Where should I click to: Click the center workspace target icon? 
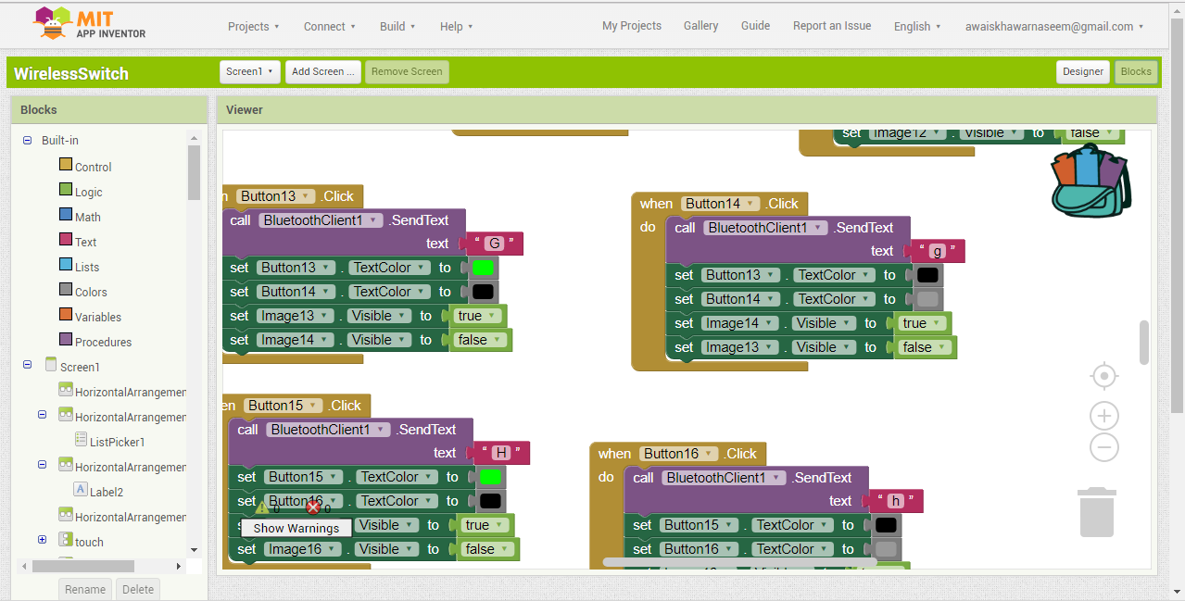pos(1103,377)
